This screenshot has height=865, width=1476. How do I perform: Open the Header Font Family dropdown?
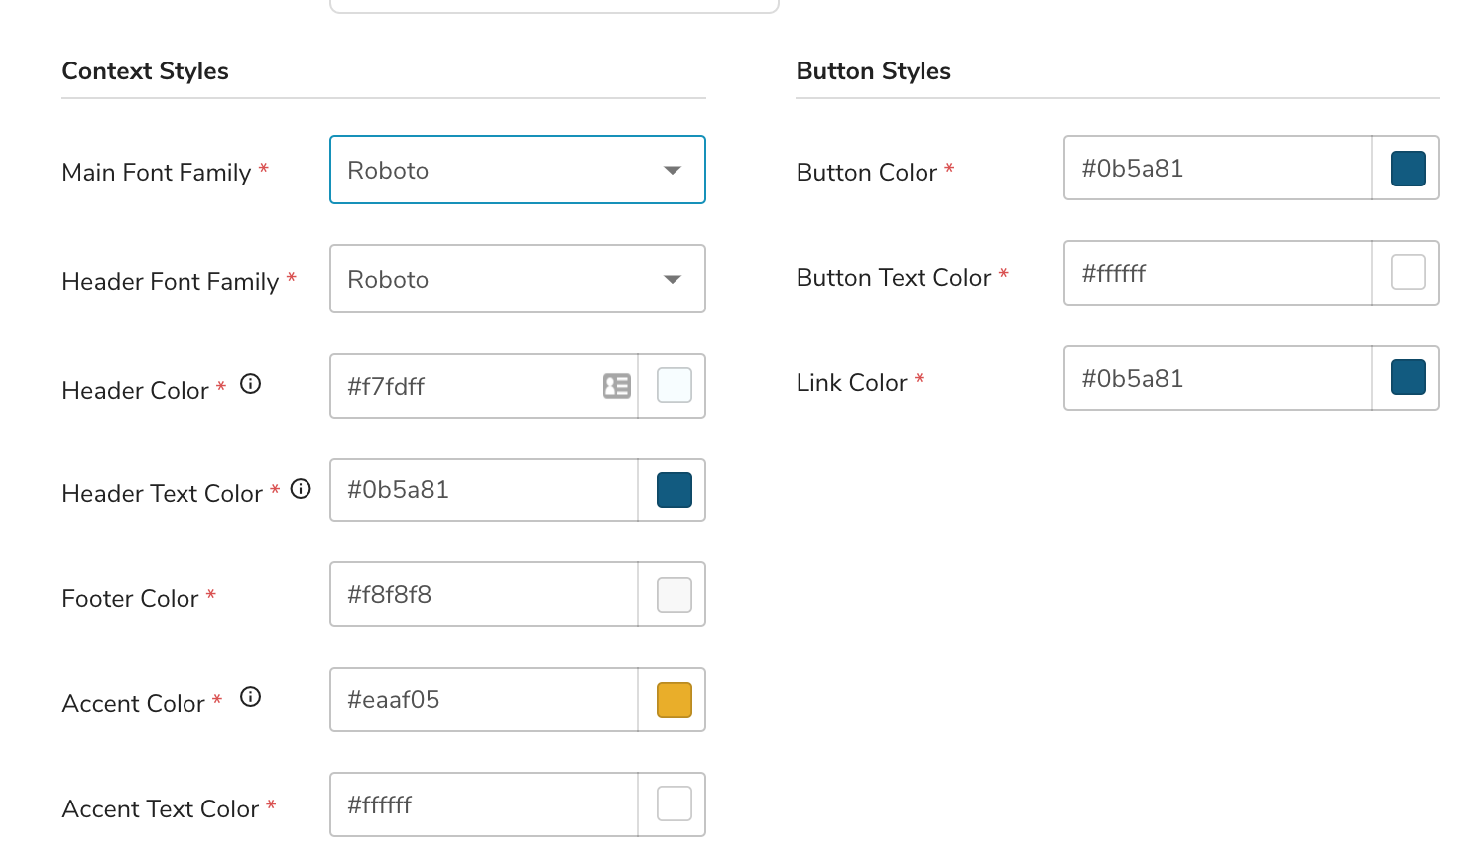518,279
